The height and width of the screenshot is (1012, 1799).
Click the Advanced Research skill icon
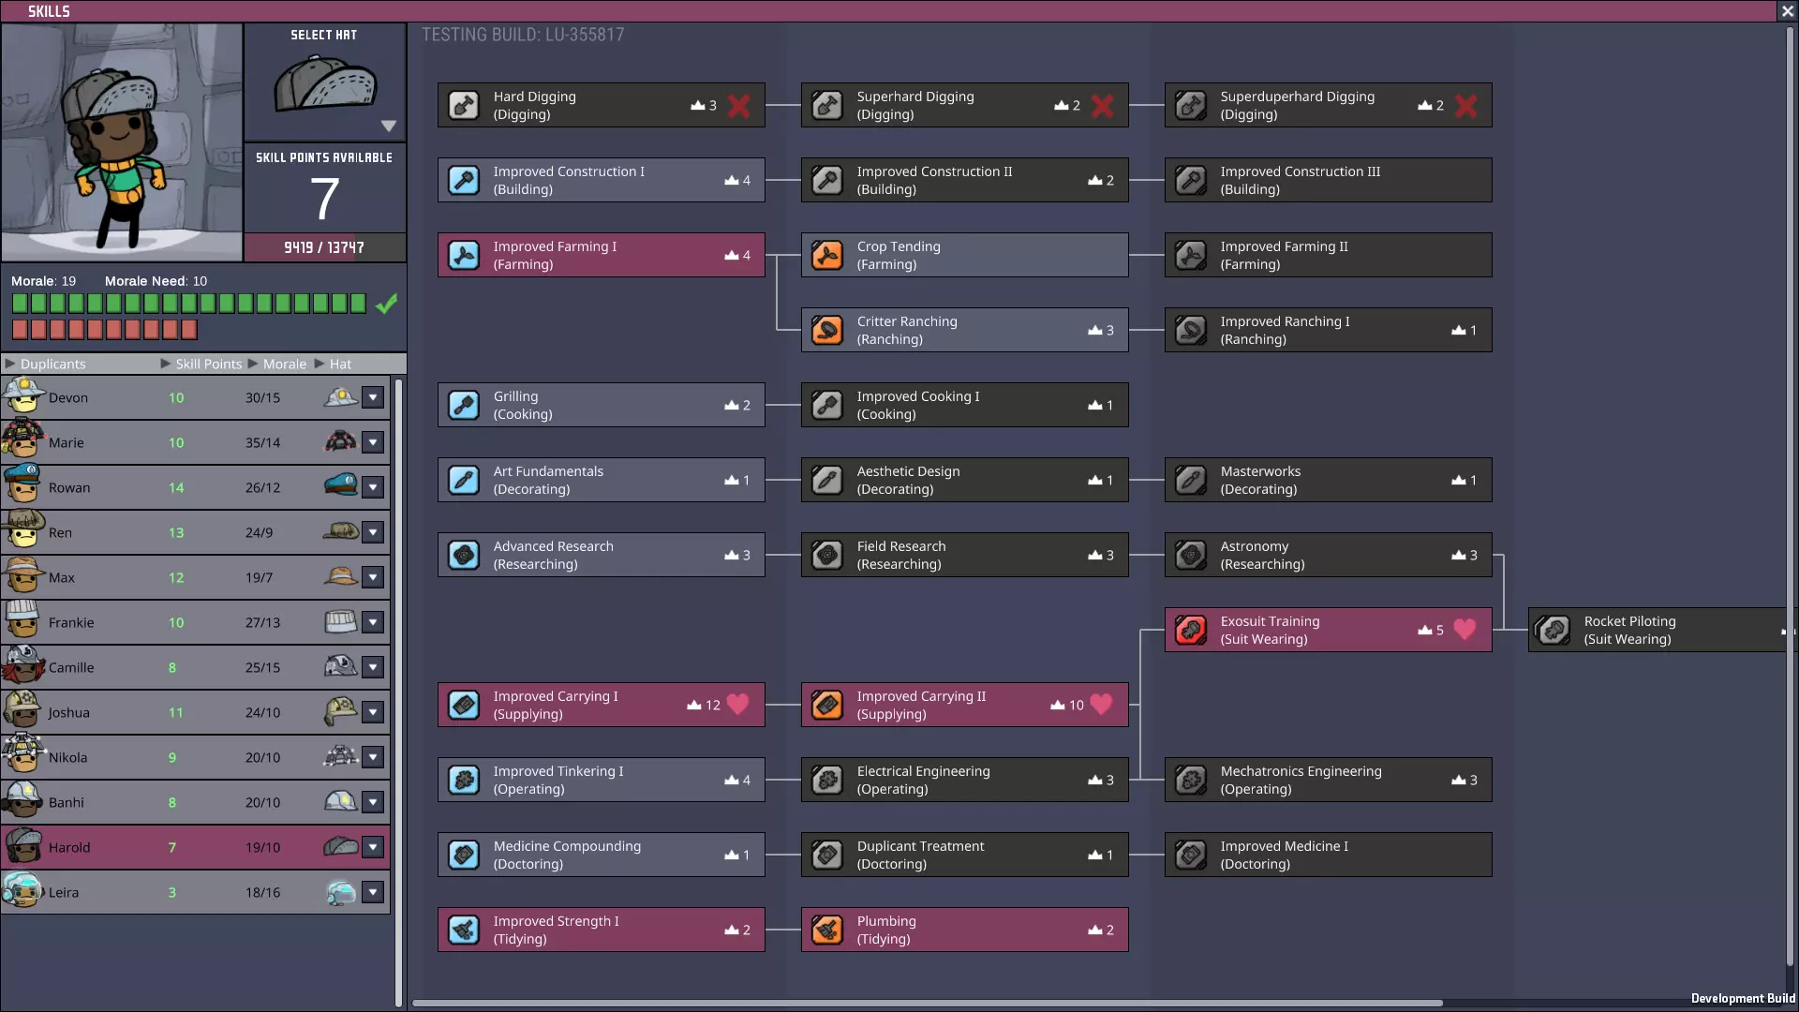click(x=464, y=555)
